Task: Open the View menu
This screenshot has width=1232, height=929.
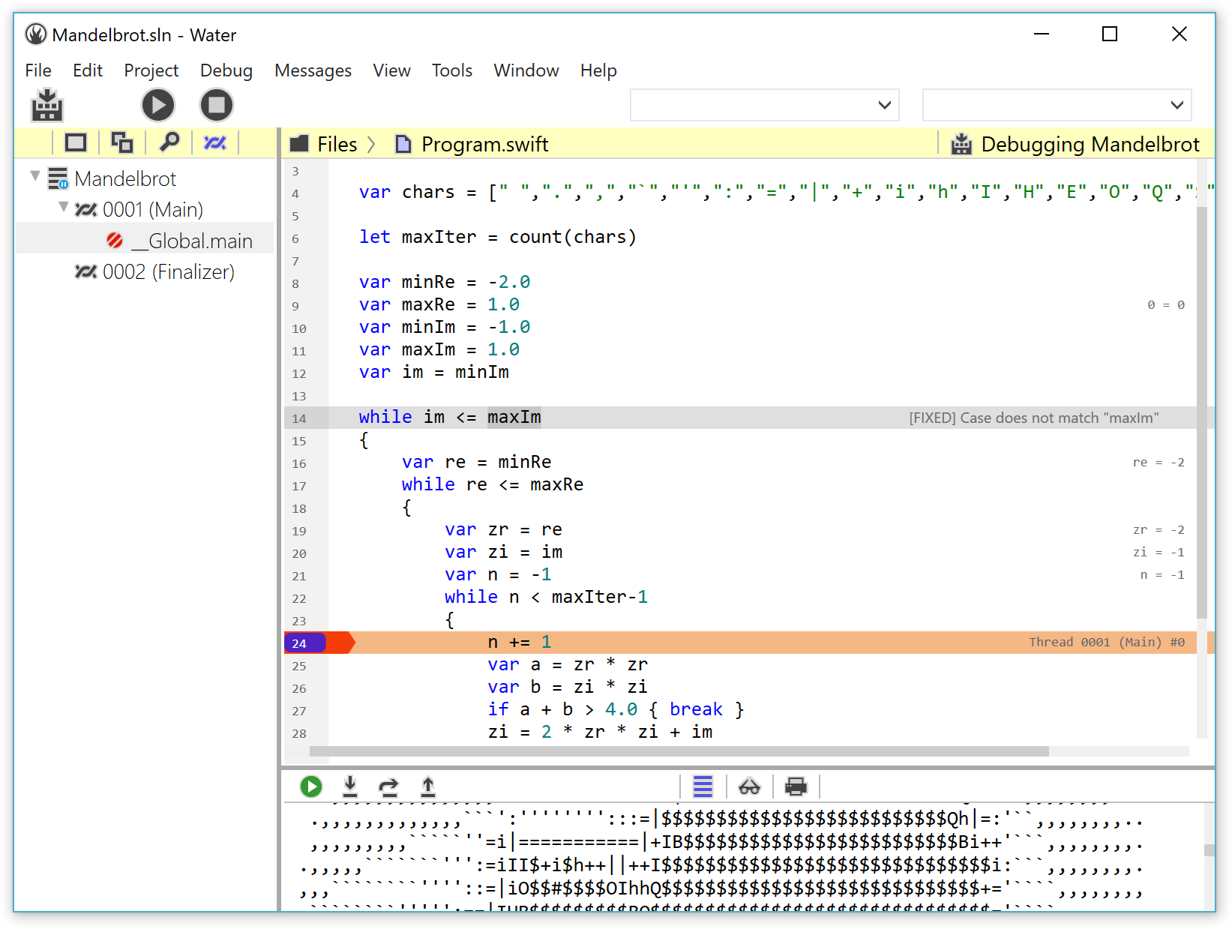Action: click(391, 70)
